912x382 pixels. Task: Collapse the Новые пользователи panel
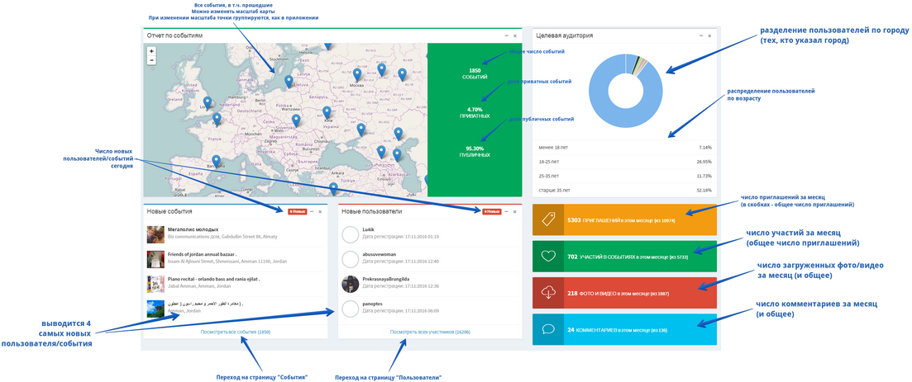coord(506,212)
